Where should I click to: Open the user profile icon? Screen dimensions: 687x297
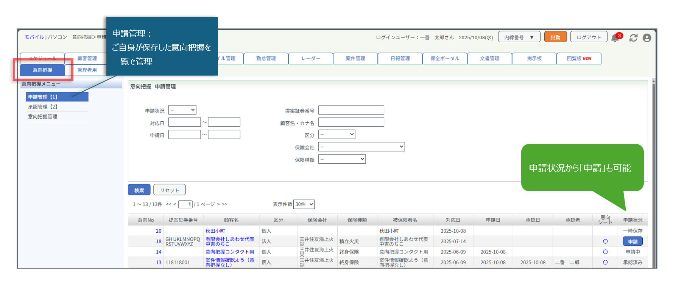(x=647, y=38)
